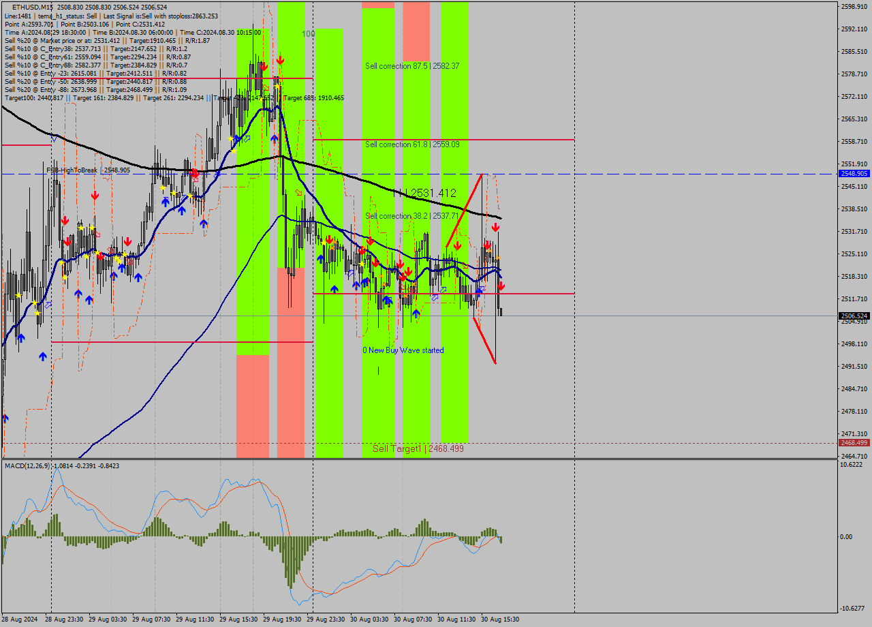Image resolution: width=872 pixels, height=627 pixels.
Task: Click price axis value 2538.510
Action: point(854,209)
